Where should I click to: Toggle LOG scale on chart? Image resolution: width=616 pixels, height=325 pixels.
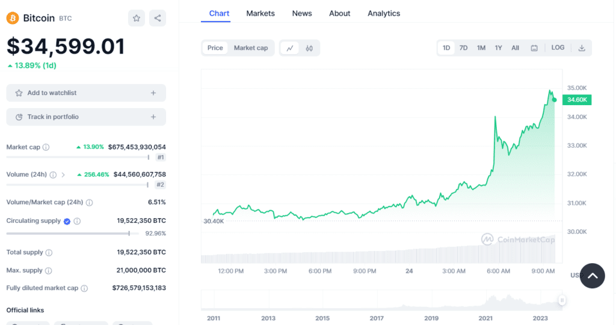click(558, 47)
